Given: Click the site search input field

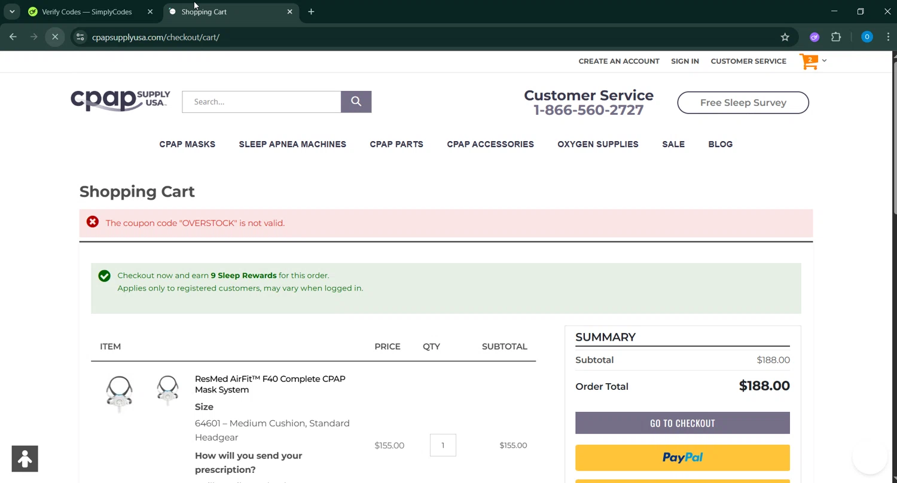Looking at the screenshot, I should pos(261,102).
